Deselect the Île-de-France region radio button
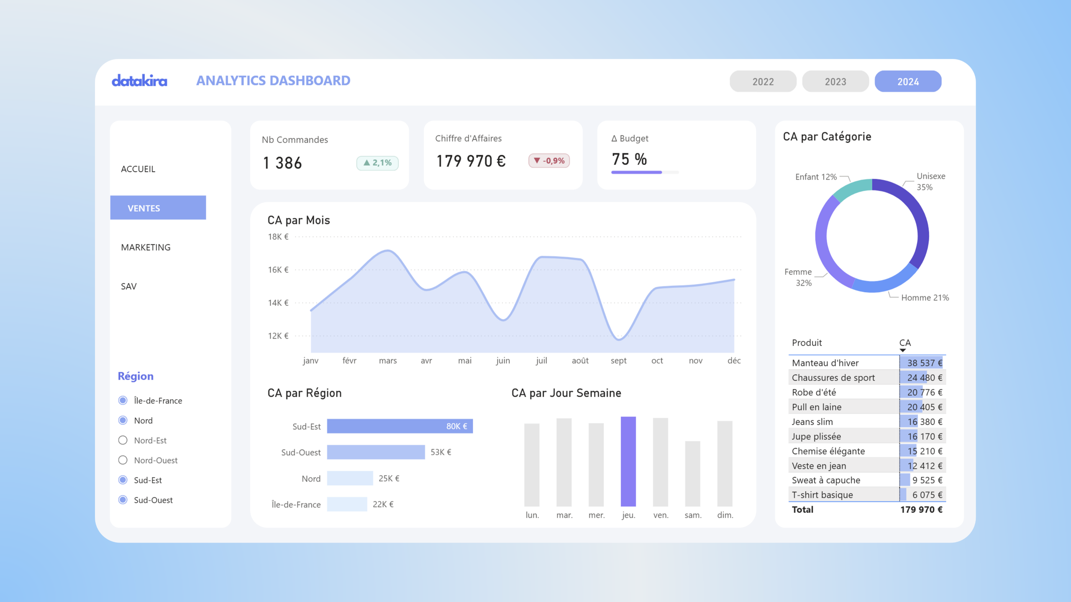 (123, 400)
